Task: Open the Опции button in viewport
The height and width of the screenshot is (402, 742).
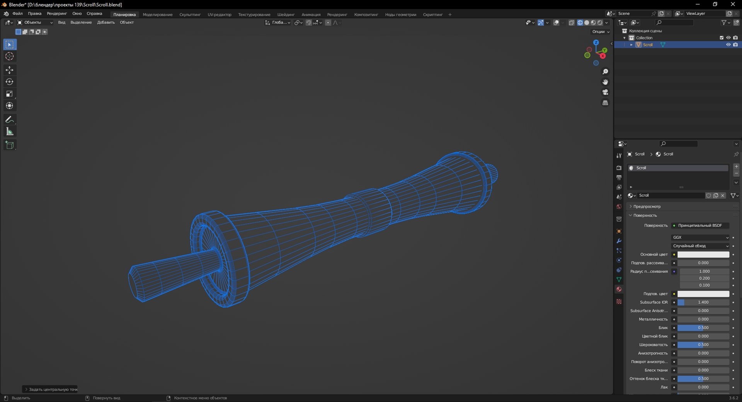Action: pos(601,32)
